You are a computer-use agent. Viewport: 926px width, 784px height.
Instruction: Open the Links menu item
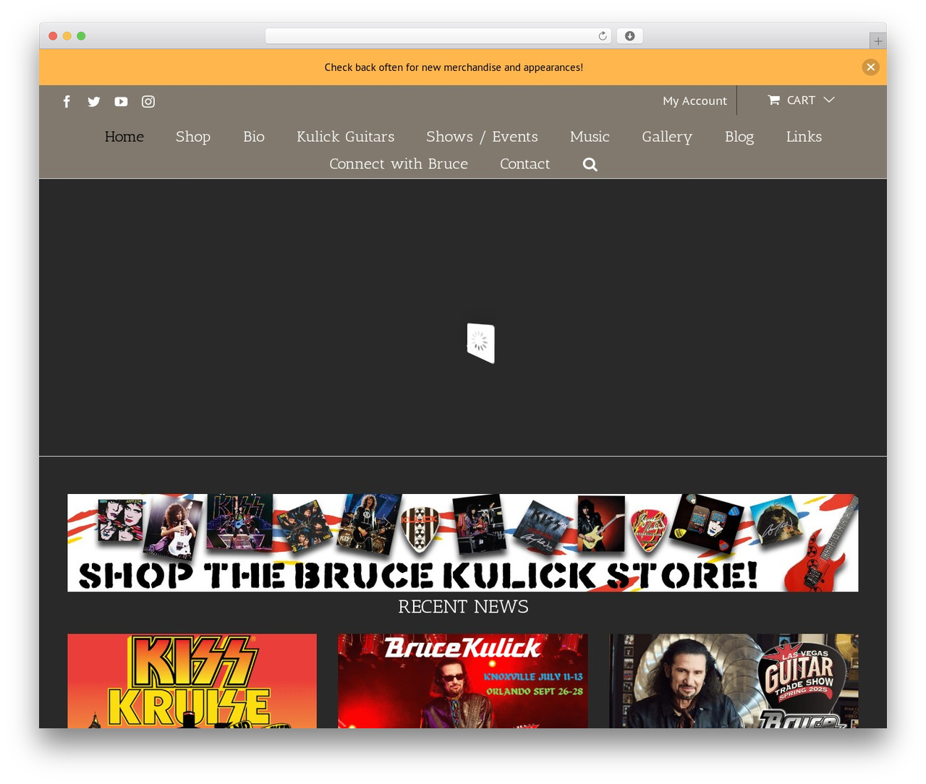(804, 137)
